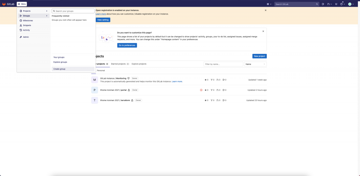Open the Help question-mark dropdown

click(x=342, y=4)
